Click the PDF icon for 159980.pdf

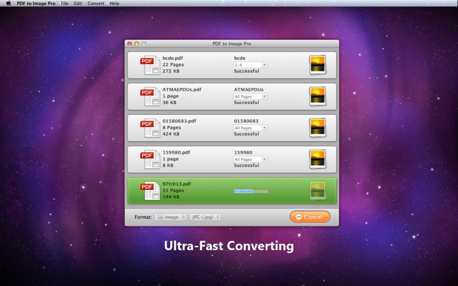click(x=150, y=159)
